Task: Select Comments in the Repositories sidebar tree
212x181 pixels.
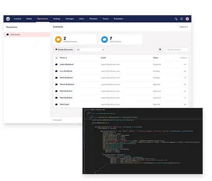Action: [x=27, y=34]
